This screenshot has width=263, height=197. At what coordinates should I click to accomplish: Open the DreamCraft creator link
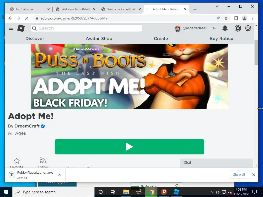(x=27, y=126)
